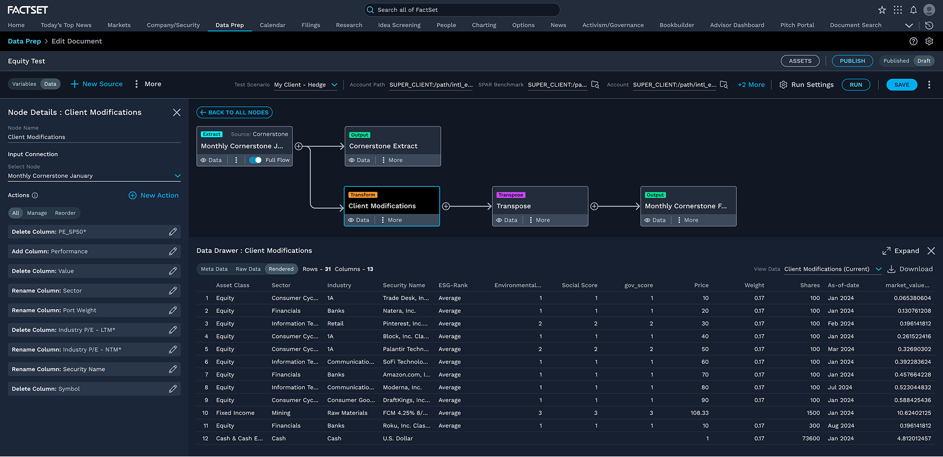Image resolution: width=943 pixels, height=457 pixels.
Task: Open the apps grid icon
Action: point(897,10)
